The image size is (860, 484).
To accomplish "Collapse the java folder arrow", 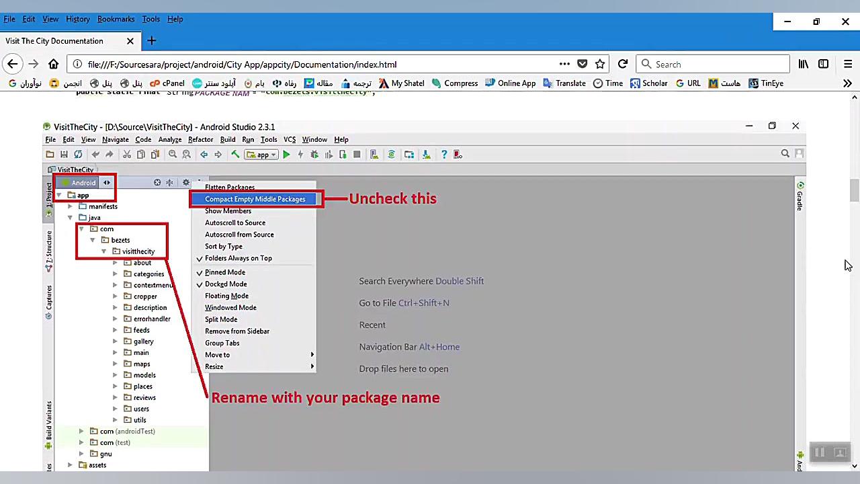I will [x=70, y=218].
